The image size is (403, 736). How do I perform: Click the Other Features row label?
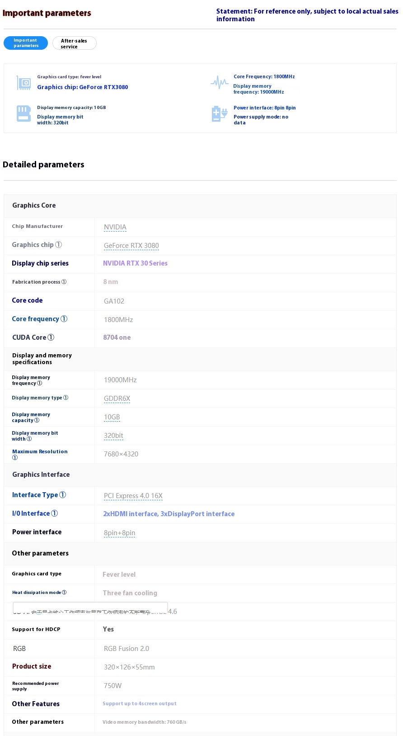(36, 704)
